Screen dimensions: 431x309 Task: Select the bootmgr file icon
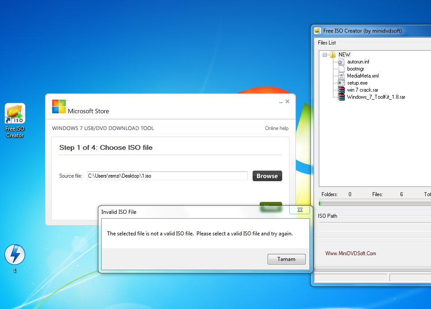[x=341, y=69]
